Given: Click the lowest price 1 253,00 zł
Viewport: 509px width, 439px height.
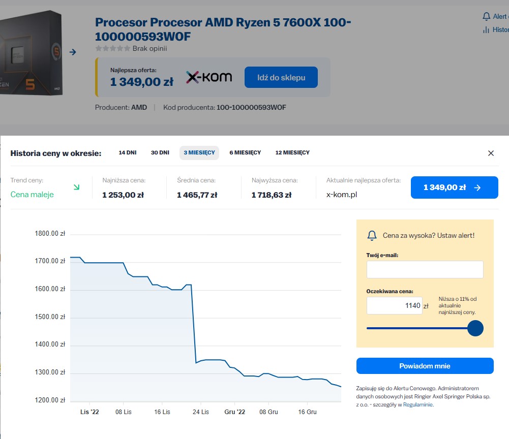Looking at the screenshot, I should [x=123, y=195].
